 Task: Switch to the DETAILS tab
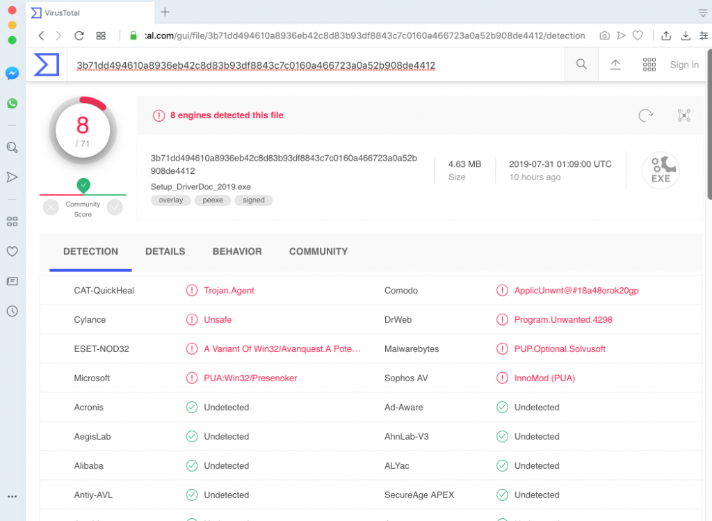click(165, 252)
